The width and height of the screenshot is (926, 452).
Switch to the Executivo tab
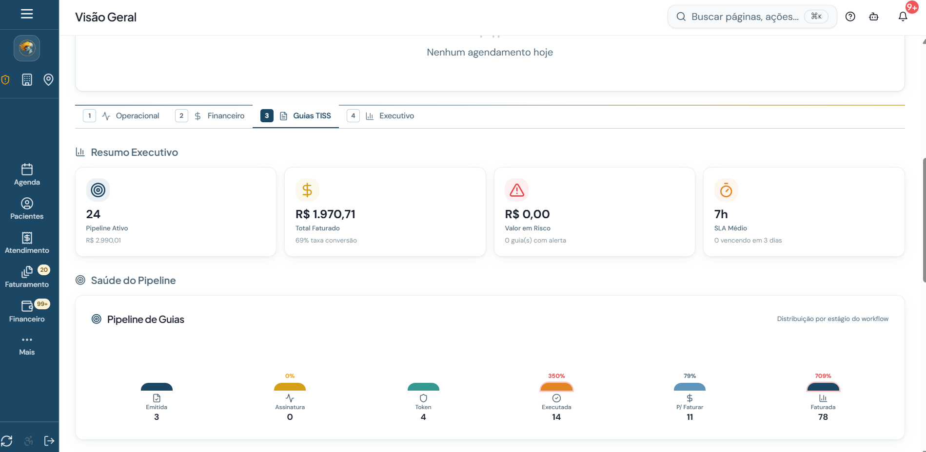(380, 116)
